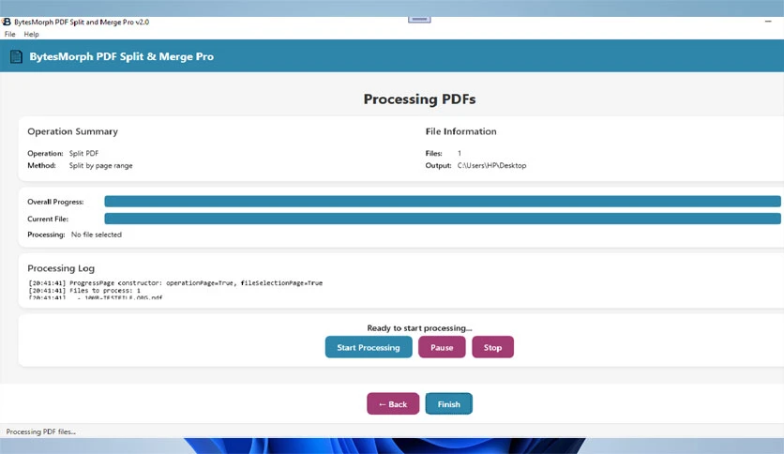Click the Files count value '1'
This screenshot has width=784, height=454.
pyautogui.click(x=460, y=154)
